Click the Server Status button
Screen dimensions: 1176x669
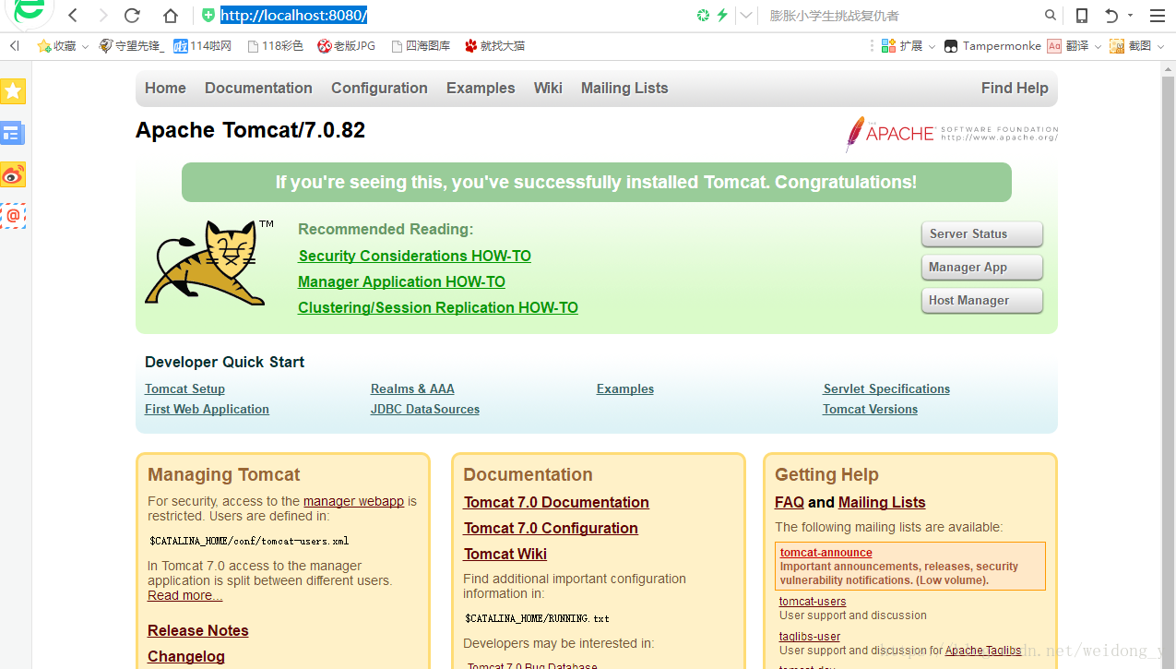(982, 234)
